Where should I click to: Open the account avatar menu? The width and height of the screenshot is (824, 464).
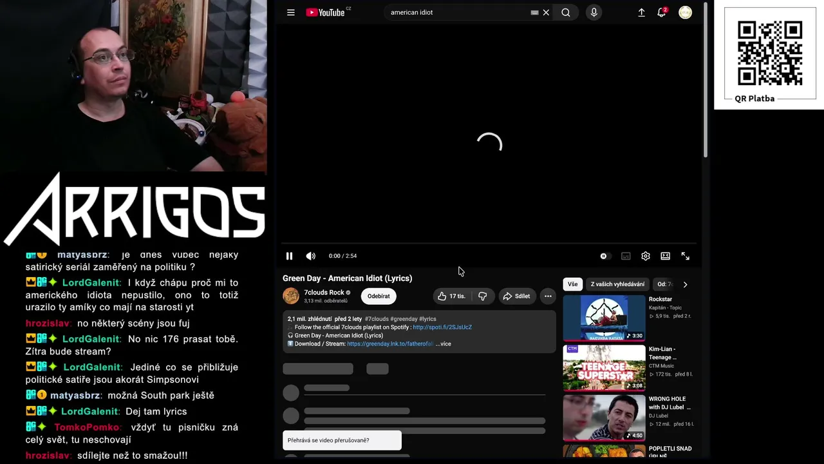point(686,12)
